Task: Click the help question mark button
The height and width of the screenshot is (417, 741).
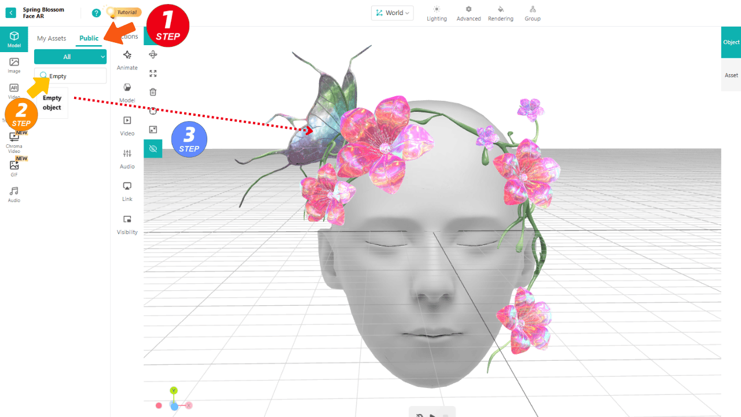Action: [x=96, y=12]
